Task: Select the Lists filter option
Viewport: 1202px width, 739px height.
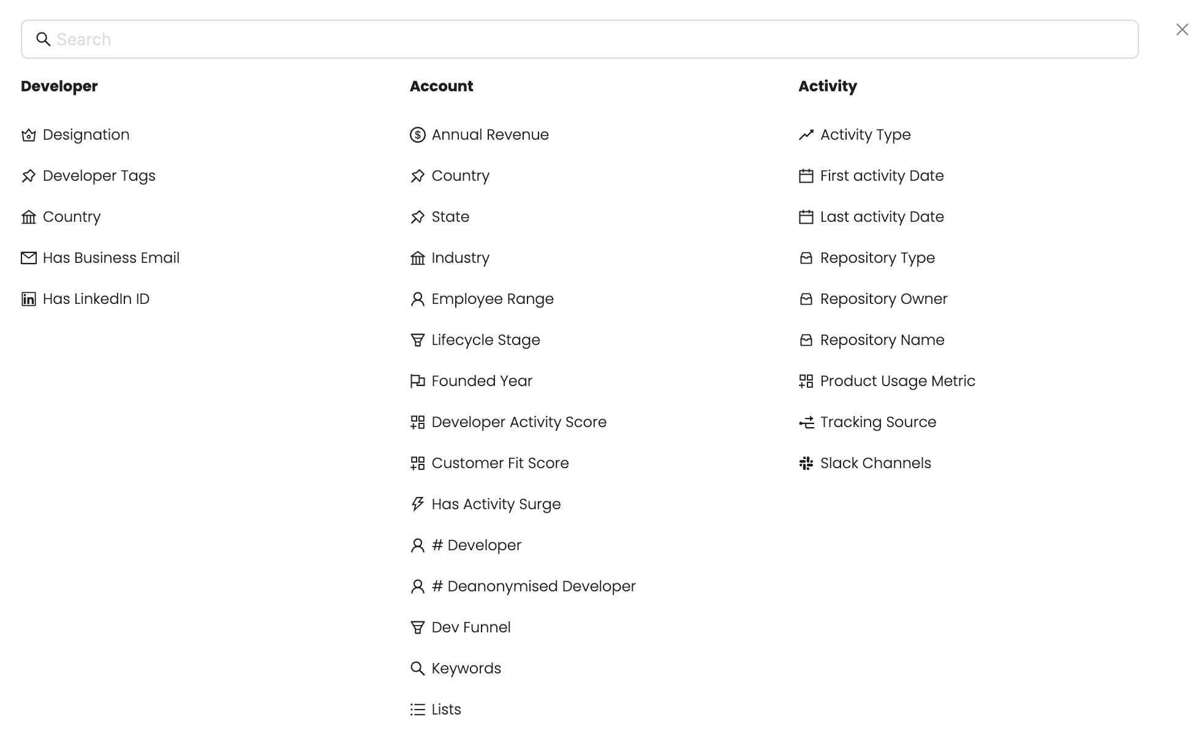Action: [x=446, y=710]
